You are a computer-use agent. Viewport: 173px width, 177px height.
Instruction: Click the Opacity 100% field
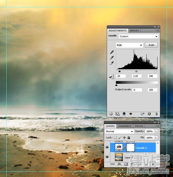click(150, 131)
